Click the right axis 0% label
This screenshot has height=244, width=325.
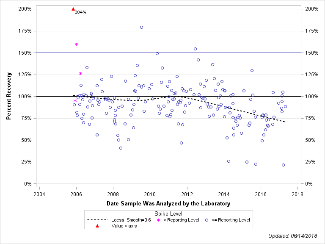point(309,184)
